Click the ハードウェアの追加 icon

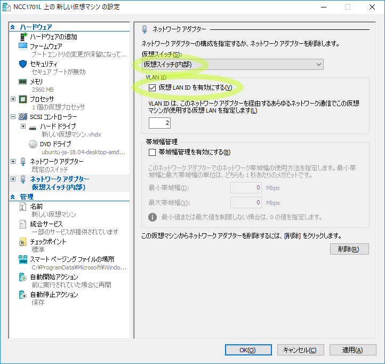(23, 37)
